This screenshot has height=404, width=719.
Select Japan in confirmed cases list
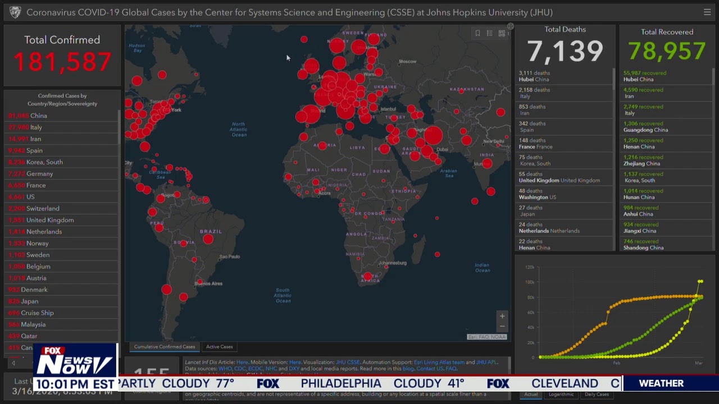pyautogui.click(x=62, y=301)
